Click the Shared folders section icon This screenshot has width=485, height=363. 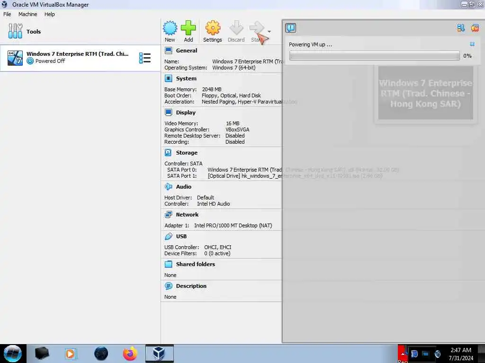coord(168,264)
